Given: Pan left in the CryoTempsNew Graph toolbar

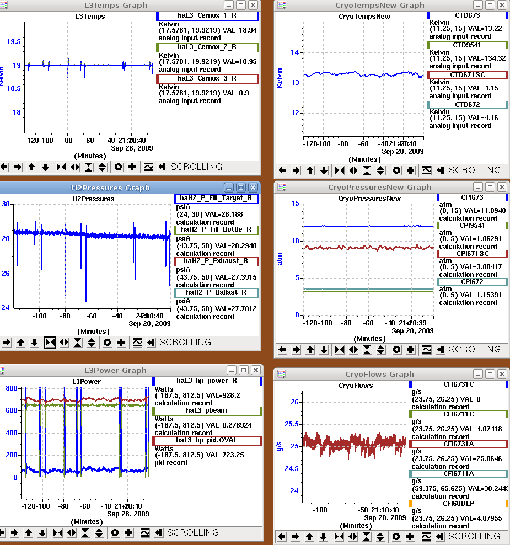Looking at the screenshot, I should tap(282, 170).
